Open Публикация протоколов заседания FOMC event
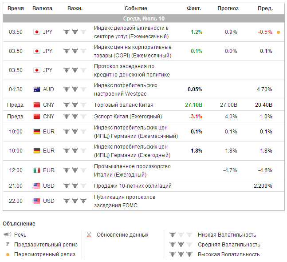Viewport: 287px width, 262px height. tap(124, 201)
